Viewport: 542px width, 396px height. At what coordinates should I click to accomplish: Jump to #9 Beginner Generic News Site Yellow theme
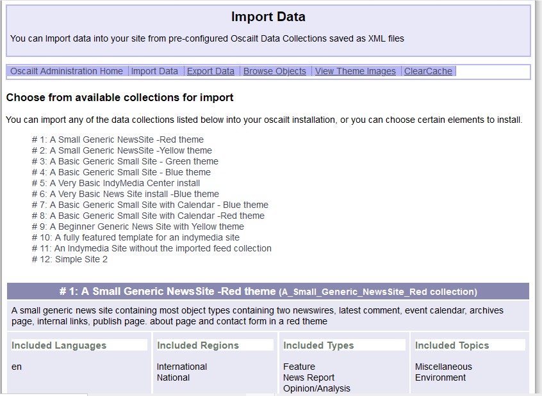(x=138, y=226)
